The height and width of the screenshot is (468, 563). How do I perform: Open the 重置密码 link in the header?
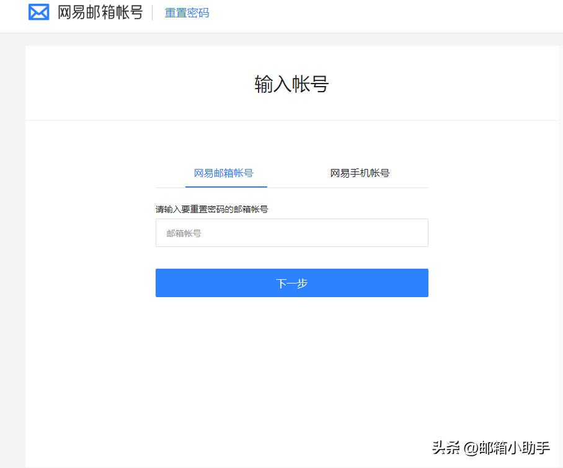pos(187,12)
